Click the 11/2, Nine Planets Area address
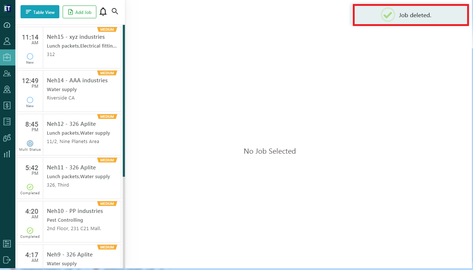Screen dimensions: 473x270 [x=73, y=142]
